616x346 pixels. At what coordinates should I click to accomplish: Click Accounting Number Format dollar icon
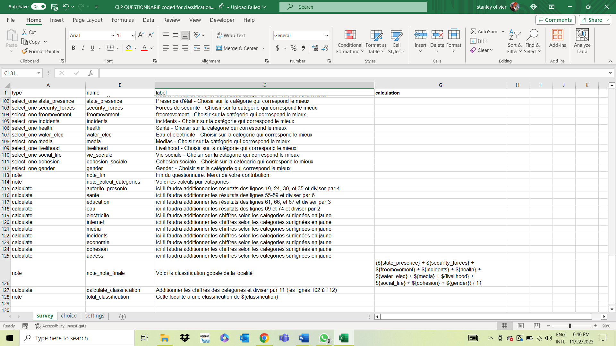click(x=278, y=48)
